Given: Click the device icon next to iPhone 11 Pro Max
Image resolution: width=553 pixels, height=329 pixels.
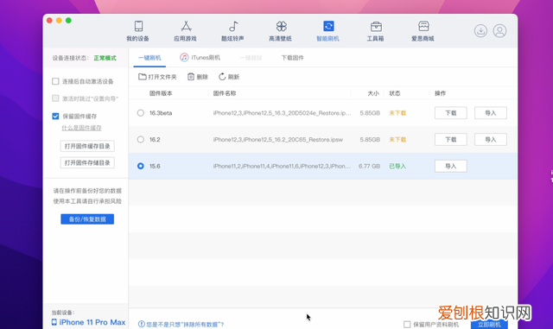Looking at the screenshot, I should coord(54,322).
